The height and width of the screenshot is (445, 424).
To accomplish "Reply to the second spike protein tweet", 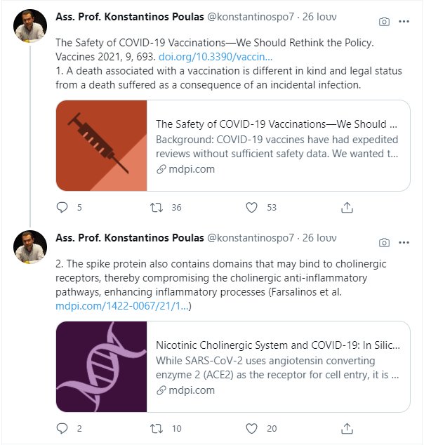I will [62, 428].
